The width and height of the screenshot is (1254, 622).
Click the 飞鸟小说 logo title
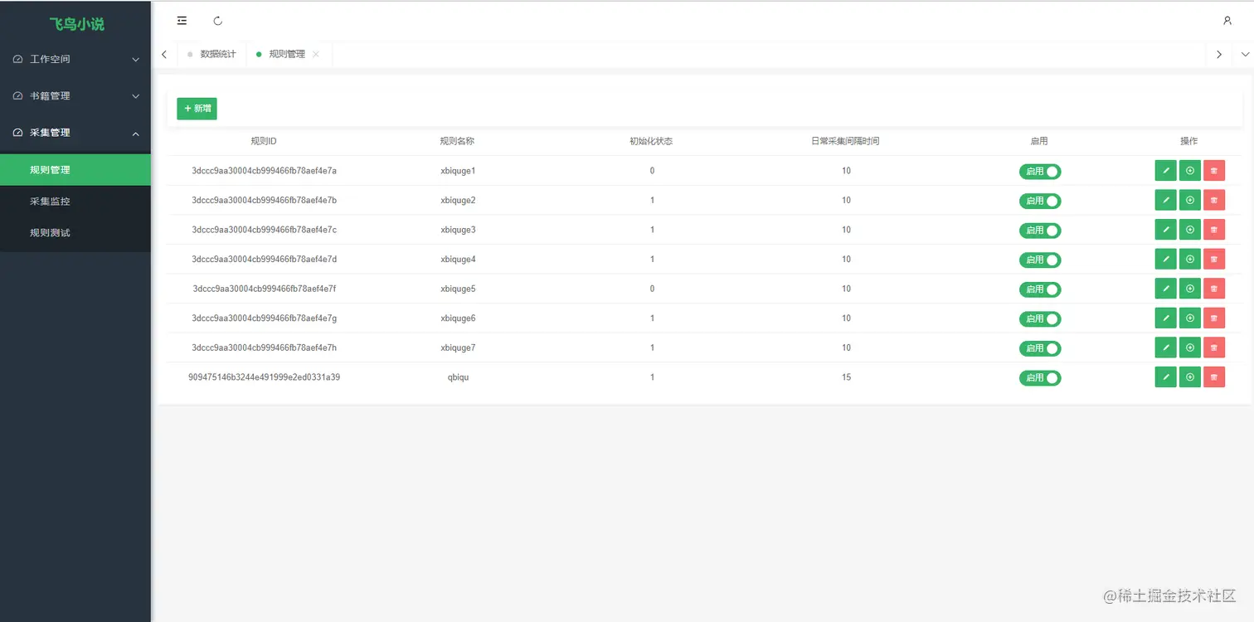(x=76, y=24)
